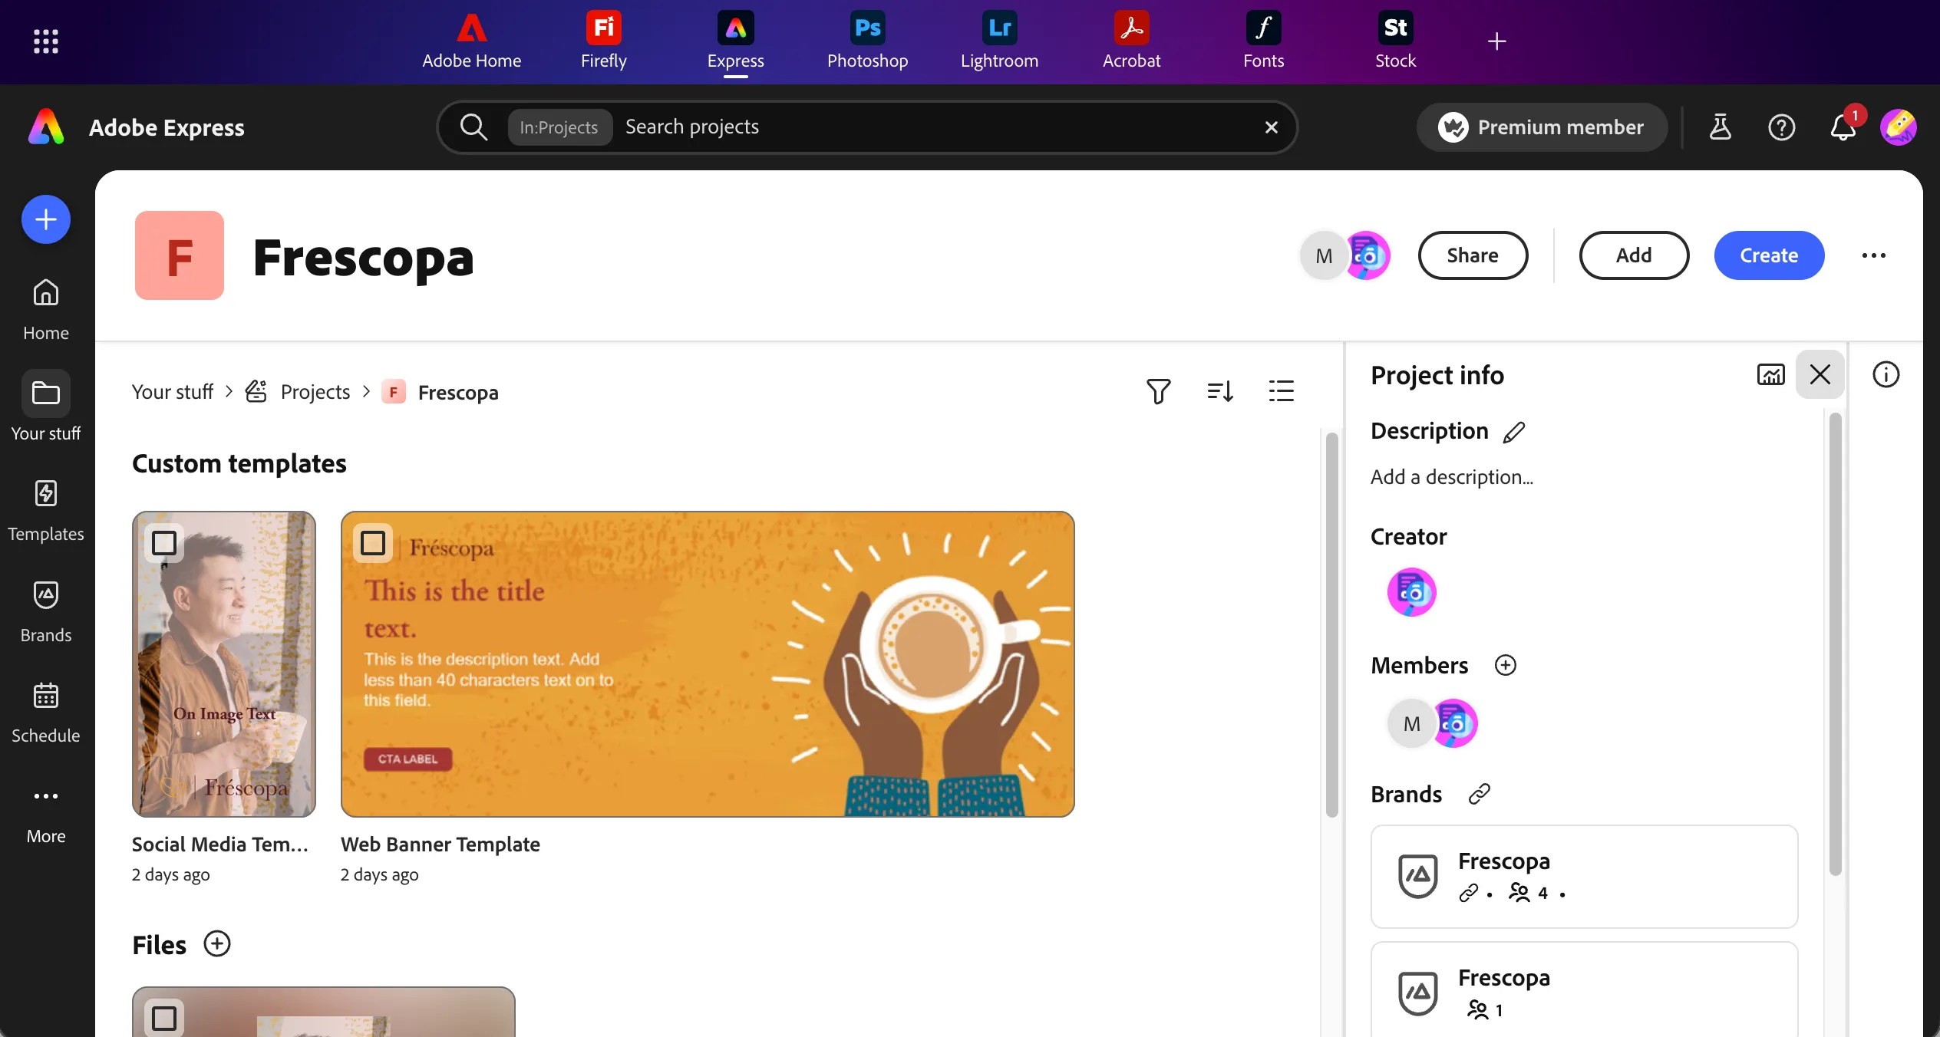Open the Firefly app
1940x1037 pixels.
click(603, 41)
